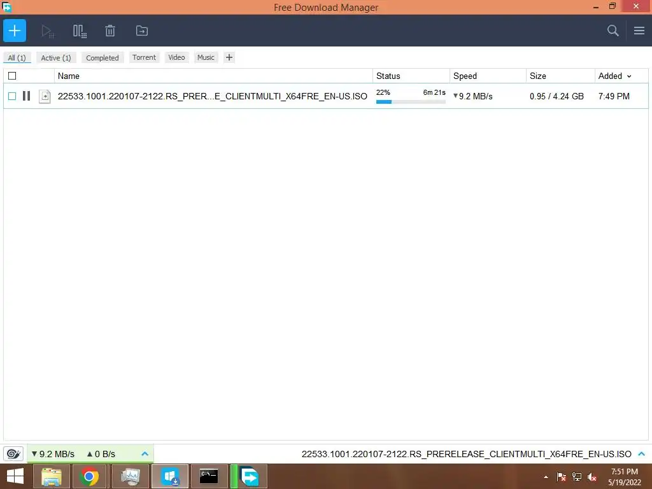Open the Windows download tool taskbar icon
This screenshot has height=489, width=652.
click(x=170, y=477)
